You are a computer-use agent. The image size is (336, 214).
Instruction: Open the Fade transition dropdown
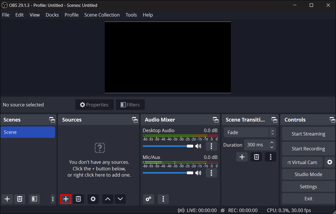click(246, 132)
